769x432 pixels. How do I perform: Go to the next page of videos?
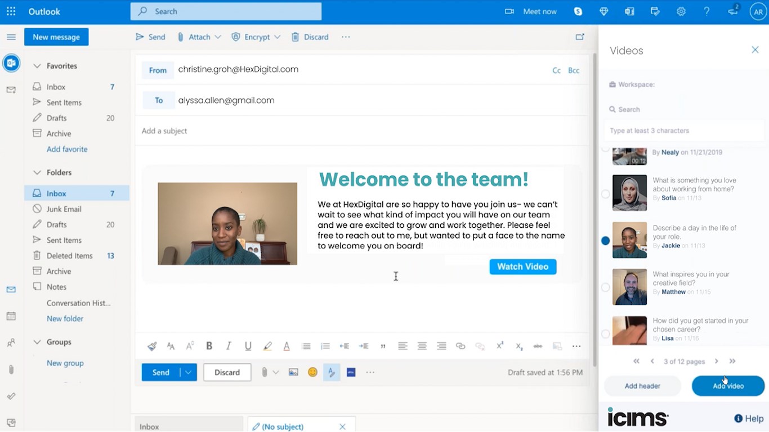coord(717,361)
